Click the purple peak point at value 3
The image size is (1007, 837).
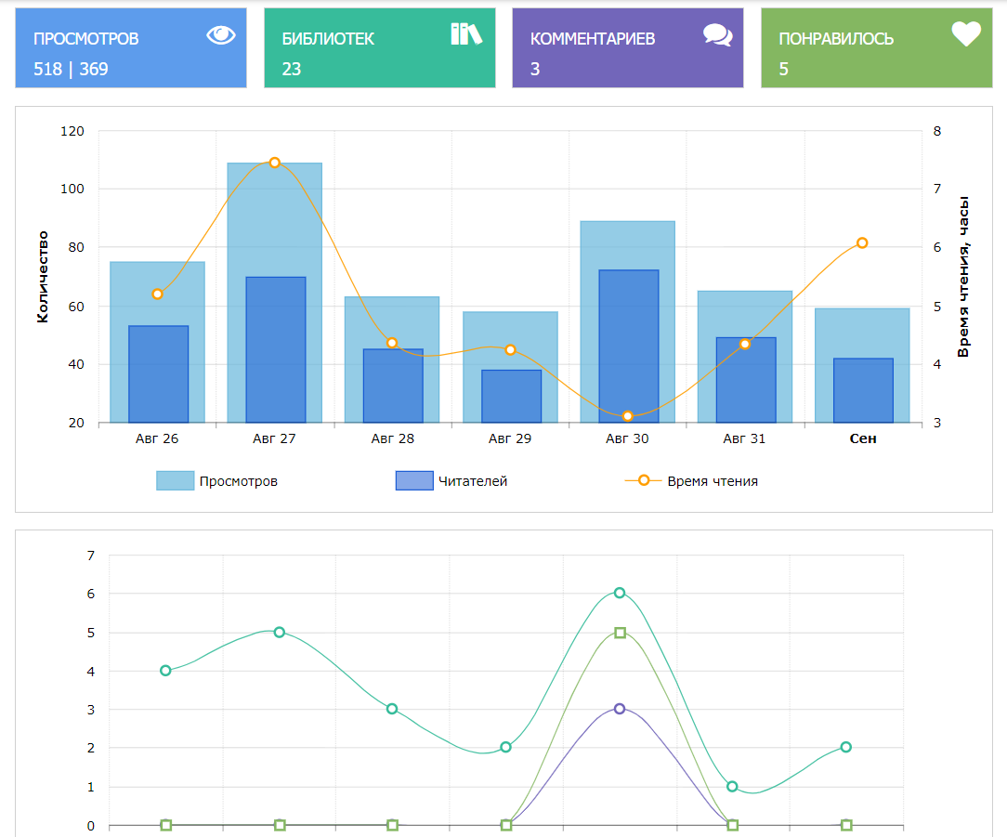pyautogui.click(x=620, y=709)
